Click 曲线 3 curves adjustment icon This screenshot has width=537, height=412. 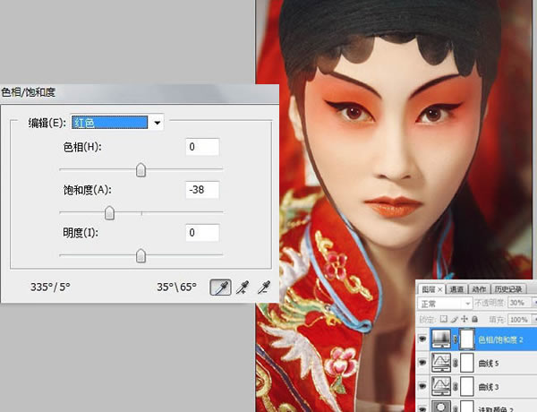coord(440,386)
